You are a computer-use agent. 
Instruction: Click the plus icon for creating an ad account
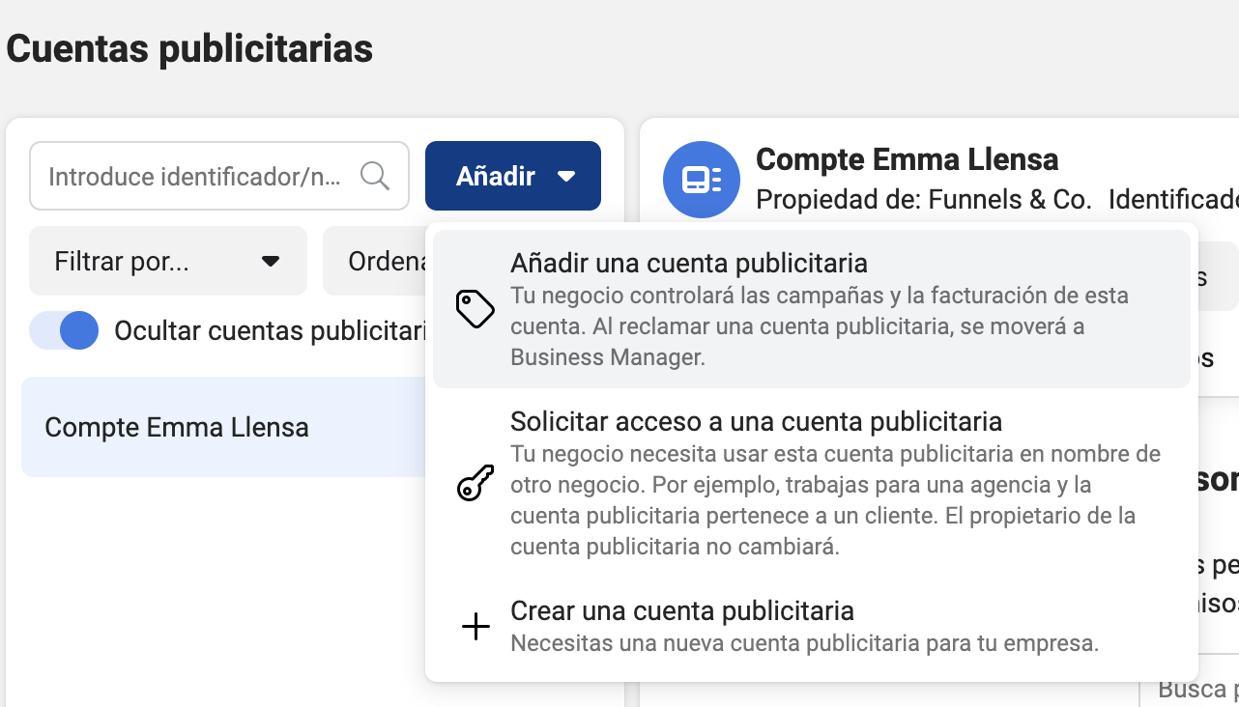click(x=475, y=628)
